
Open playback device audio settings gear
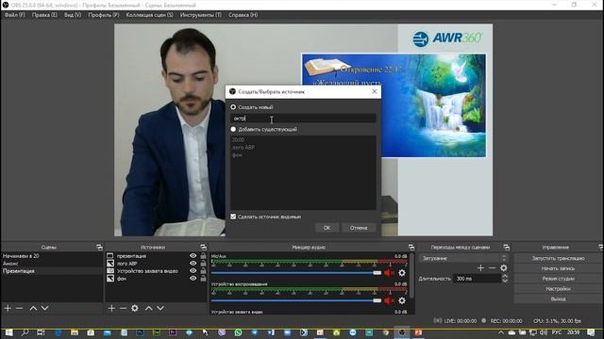[402, 300]
